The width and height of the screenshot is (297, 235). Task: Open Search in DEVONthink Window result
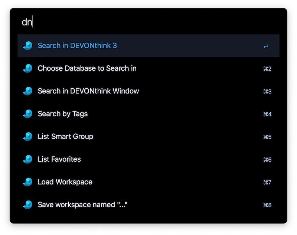[x=148, y=91]
